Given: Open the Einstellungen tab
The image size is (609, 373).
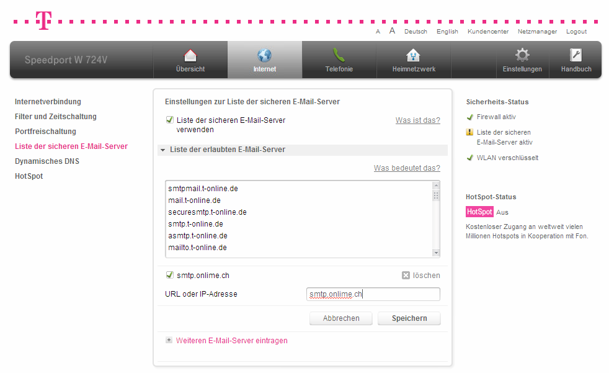Looking at the screenshot, I should coord(522,60).
